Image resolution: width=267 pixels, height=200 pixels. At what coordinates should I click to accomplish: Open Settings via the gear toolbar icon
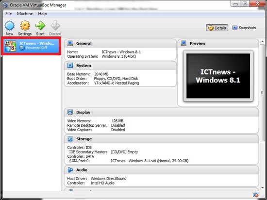point(25,26)
